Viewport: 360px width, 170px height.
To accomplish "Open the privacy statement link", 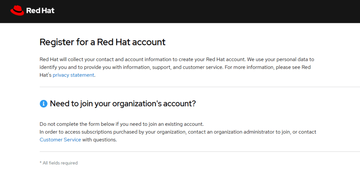I will tap(73, 75).
